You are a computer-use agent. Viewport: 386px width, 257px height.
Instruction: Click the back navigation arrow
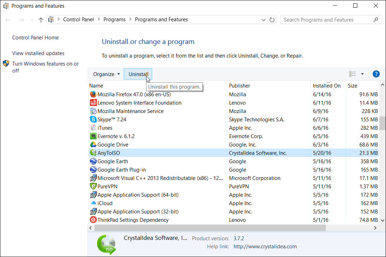8,20
